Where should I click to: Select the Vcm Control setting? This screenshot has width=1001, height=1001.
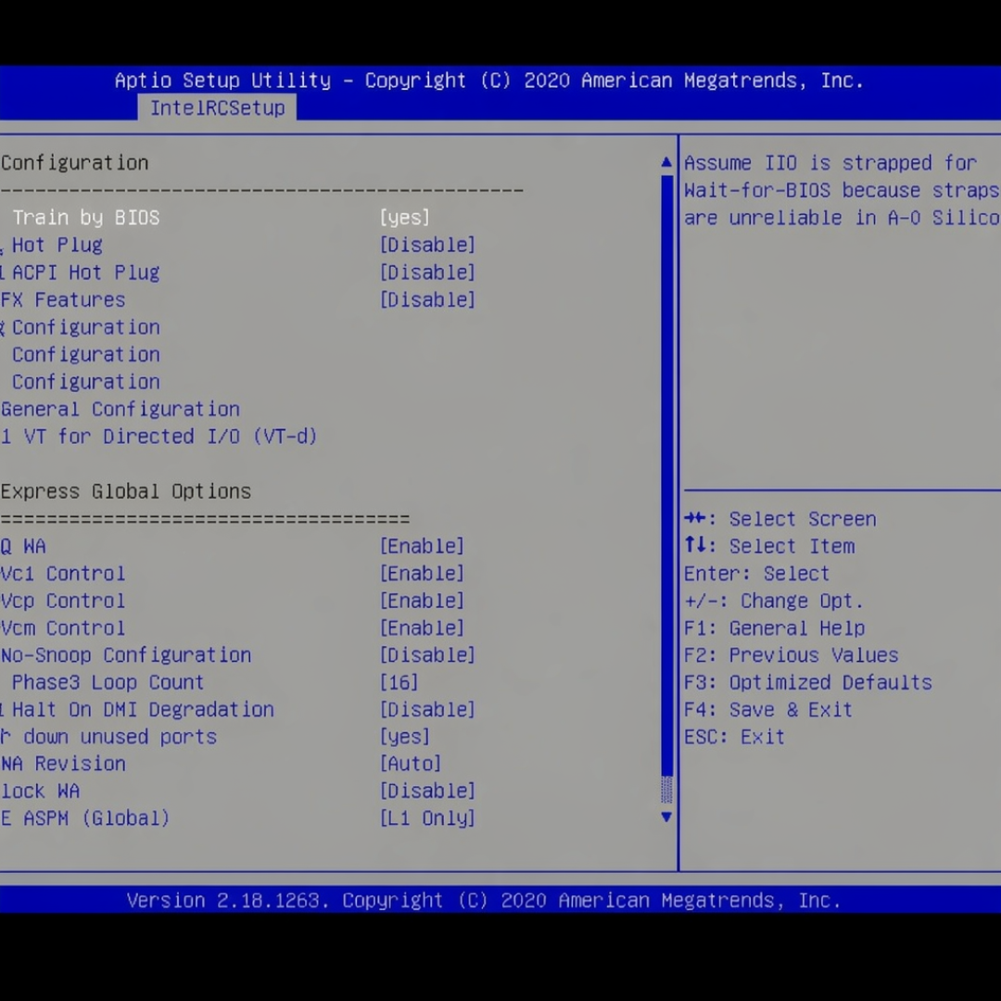pyautogui.click(x=63, y=628)
